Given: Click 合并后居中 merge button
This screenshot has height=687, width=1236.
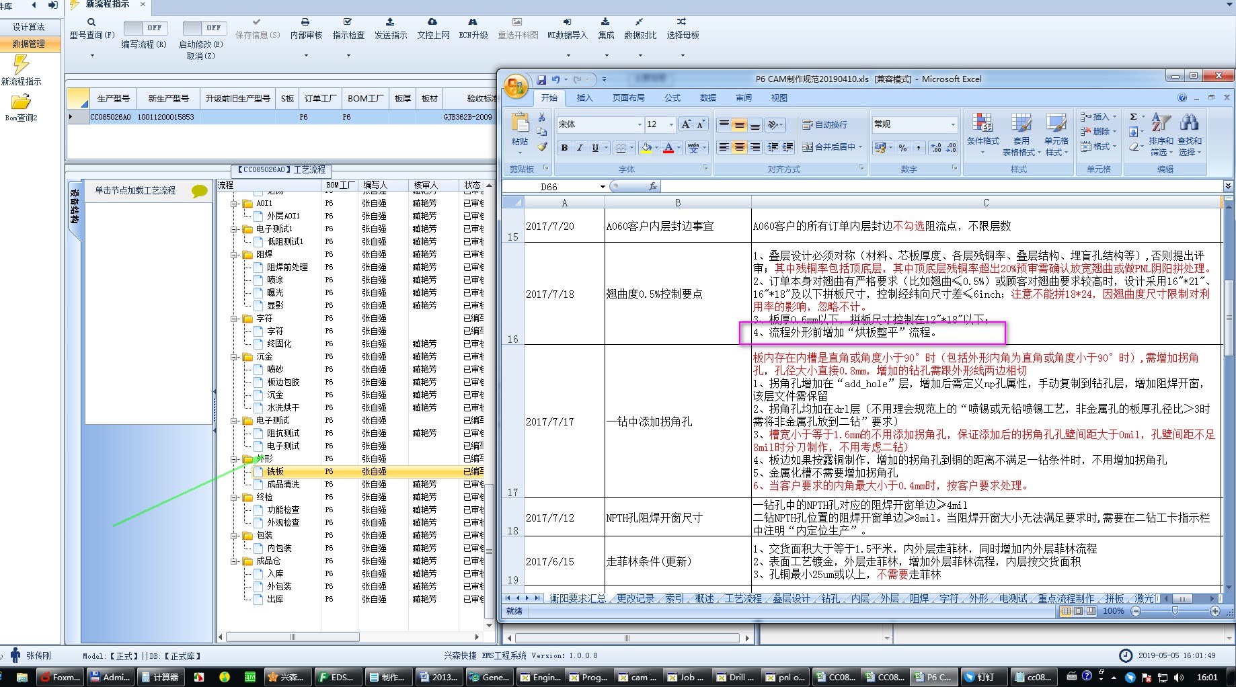Looking at the screenshot, I should [829, 147].
